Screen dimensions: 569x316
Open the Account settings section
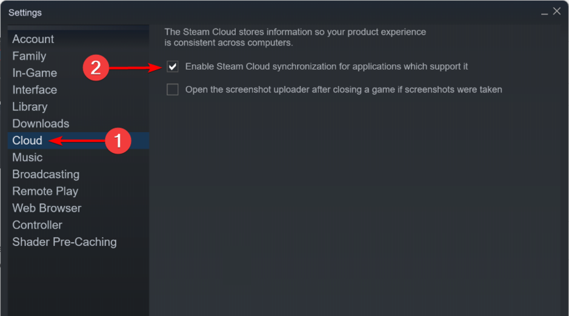tap(33, 39)
